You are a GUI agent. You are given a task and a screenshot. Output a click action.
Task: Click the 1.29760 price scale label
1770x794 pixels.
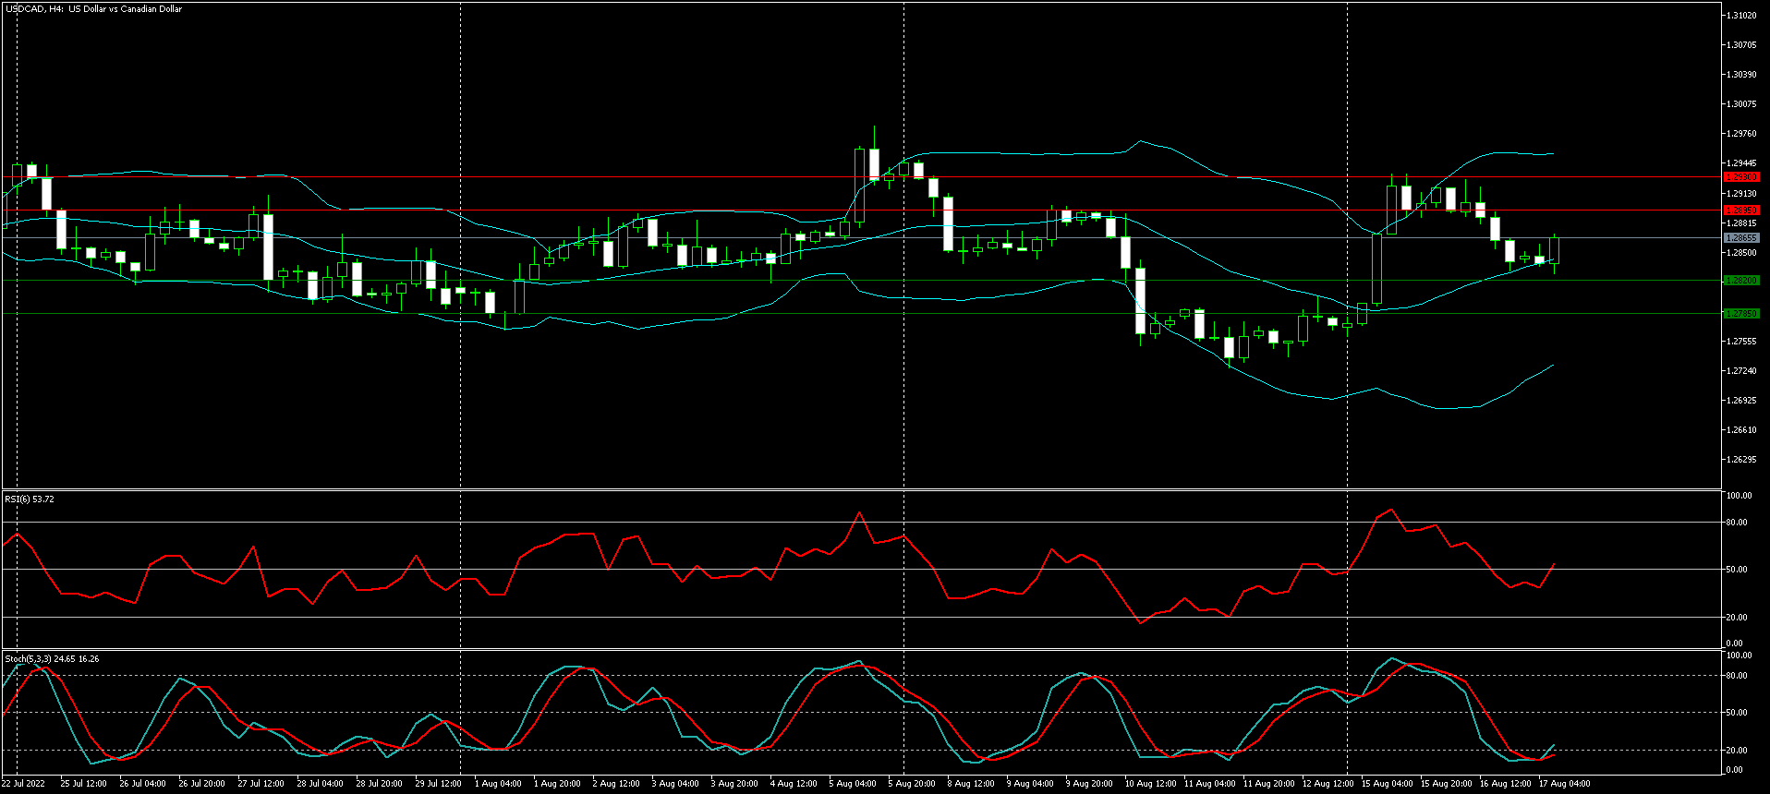(x=1741, y=134)
